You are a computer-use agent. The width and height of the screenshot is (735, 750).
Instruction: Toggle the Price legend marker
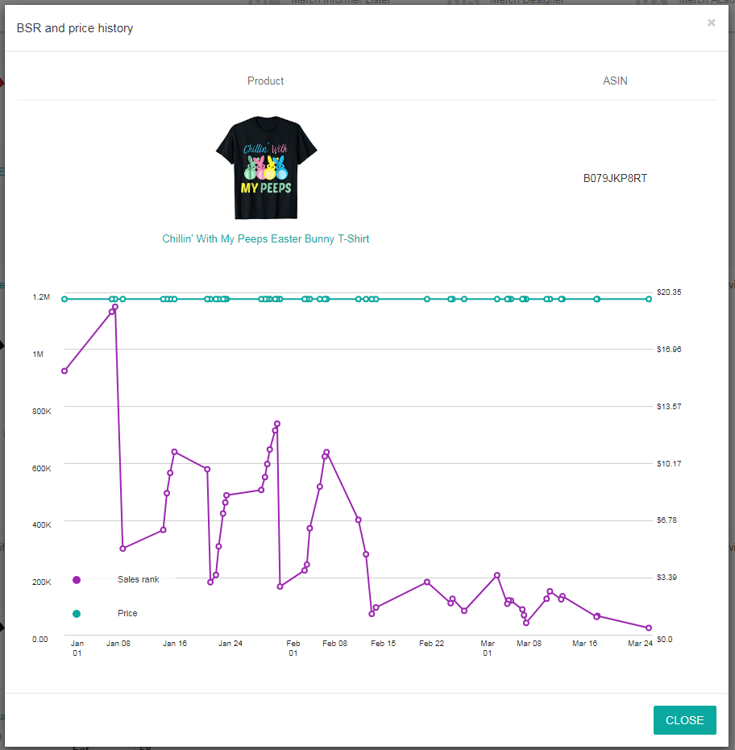[77, 614]
